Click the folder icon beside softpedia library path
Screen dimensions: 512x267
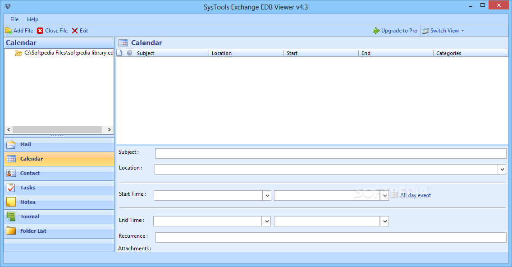pyautogui.click(x=18, y=53)
